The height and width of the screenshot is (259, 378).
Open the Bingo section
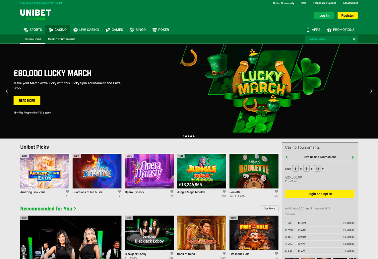pos(138,30)
